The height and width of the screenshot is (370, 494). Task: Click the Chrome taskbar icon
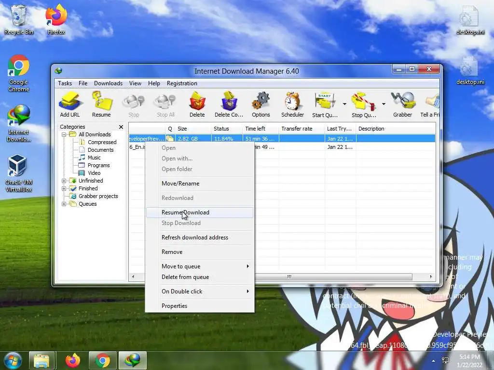(x=102, y=360)
